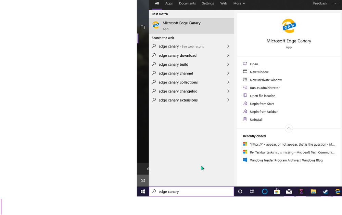Click the Run as administrator shield icon
Image resolution: width=342 pixels, height=215 pixels.
click(x=245, y=88)
